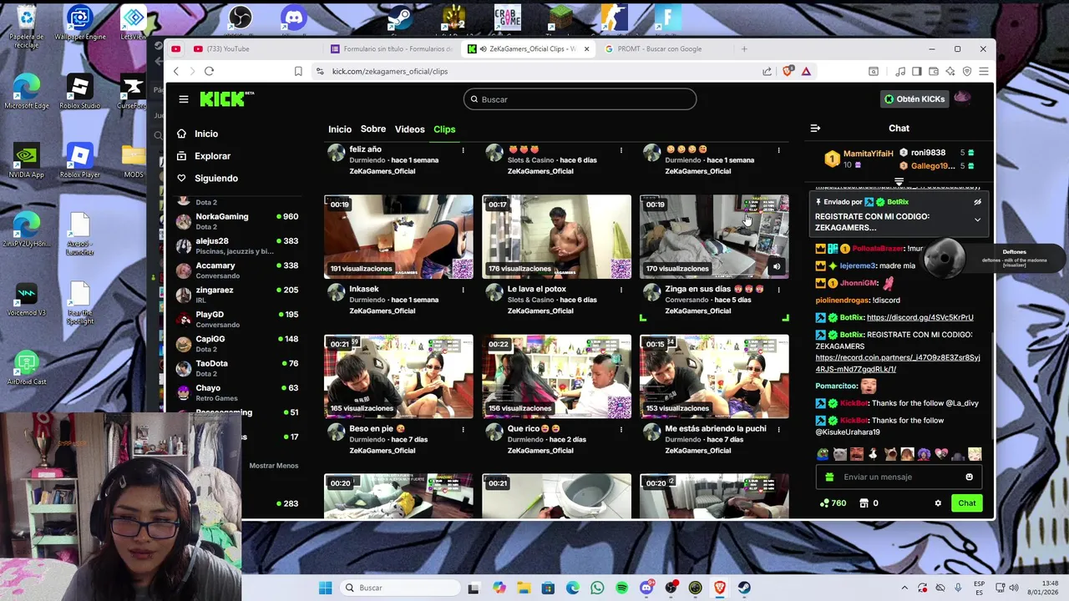The image size is (1069, 601).
Task: Click the Enviar un mensaje input field
Action: point(897,477)
